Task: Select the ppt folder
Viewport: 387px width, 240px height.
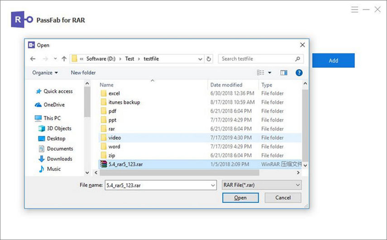Action: point(200,120)
